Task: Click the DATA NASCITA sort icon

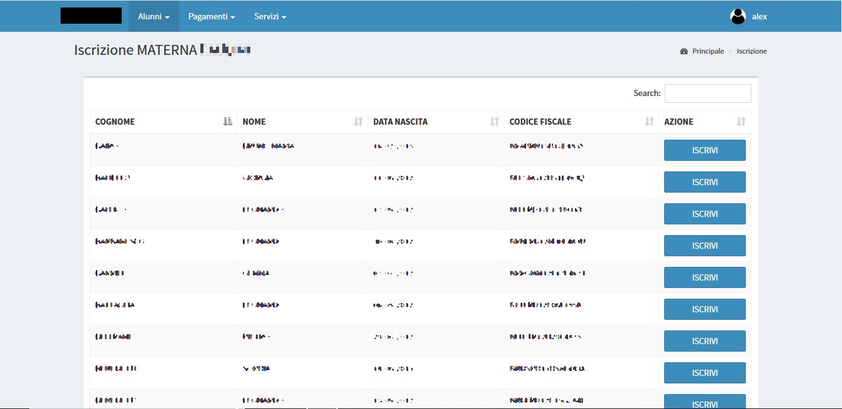Action: click(494, 122)
